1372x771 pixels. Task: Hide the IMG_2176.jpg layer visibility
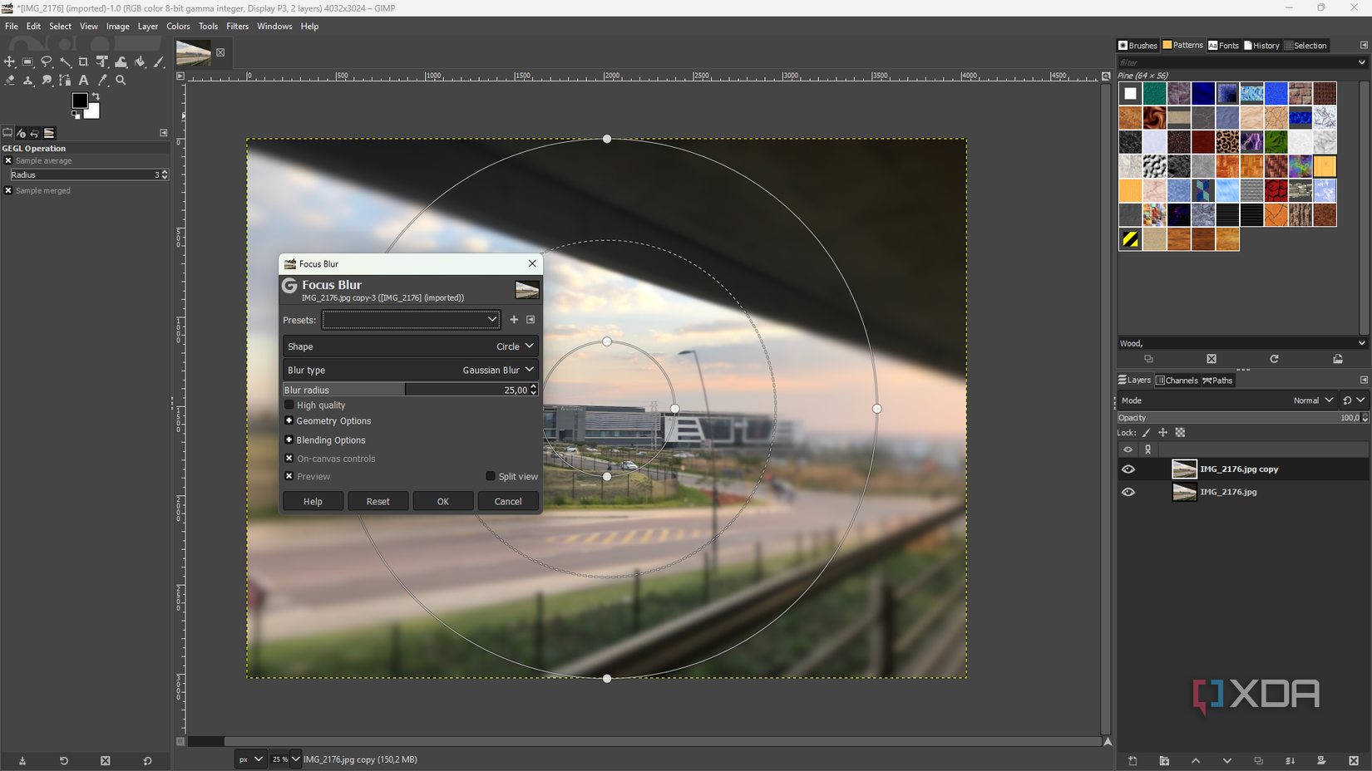click(x=1128, y=491)
